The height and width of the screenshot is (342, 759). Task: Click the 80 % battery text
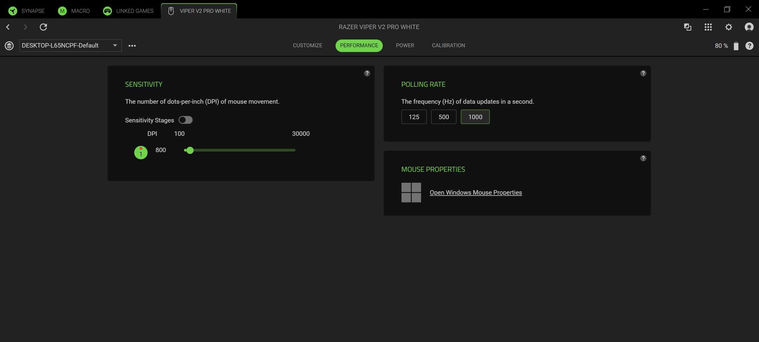pos(721,46)
